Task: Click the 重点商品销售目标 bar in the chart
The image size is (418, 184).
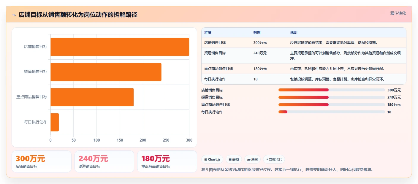Action: tap(92, 97)
